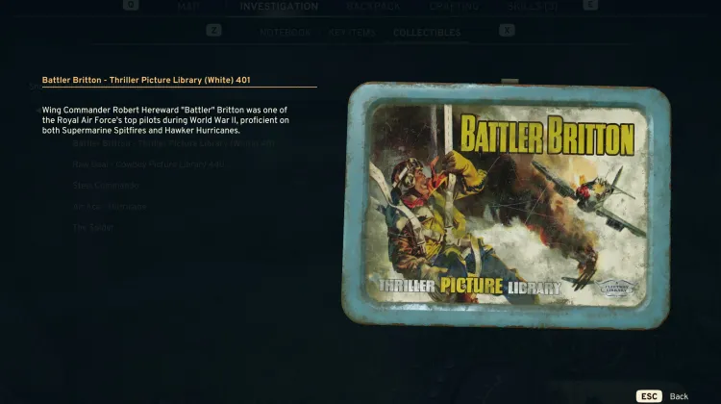The image size is (721, 404).
Task: Click the Z key icon beside Notebook
Action: [213, 31]
